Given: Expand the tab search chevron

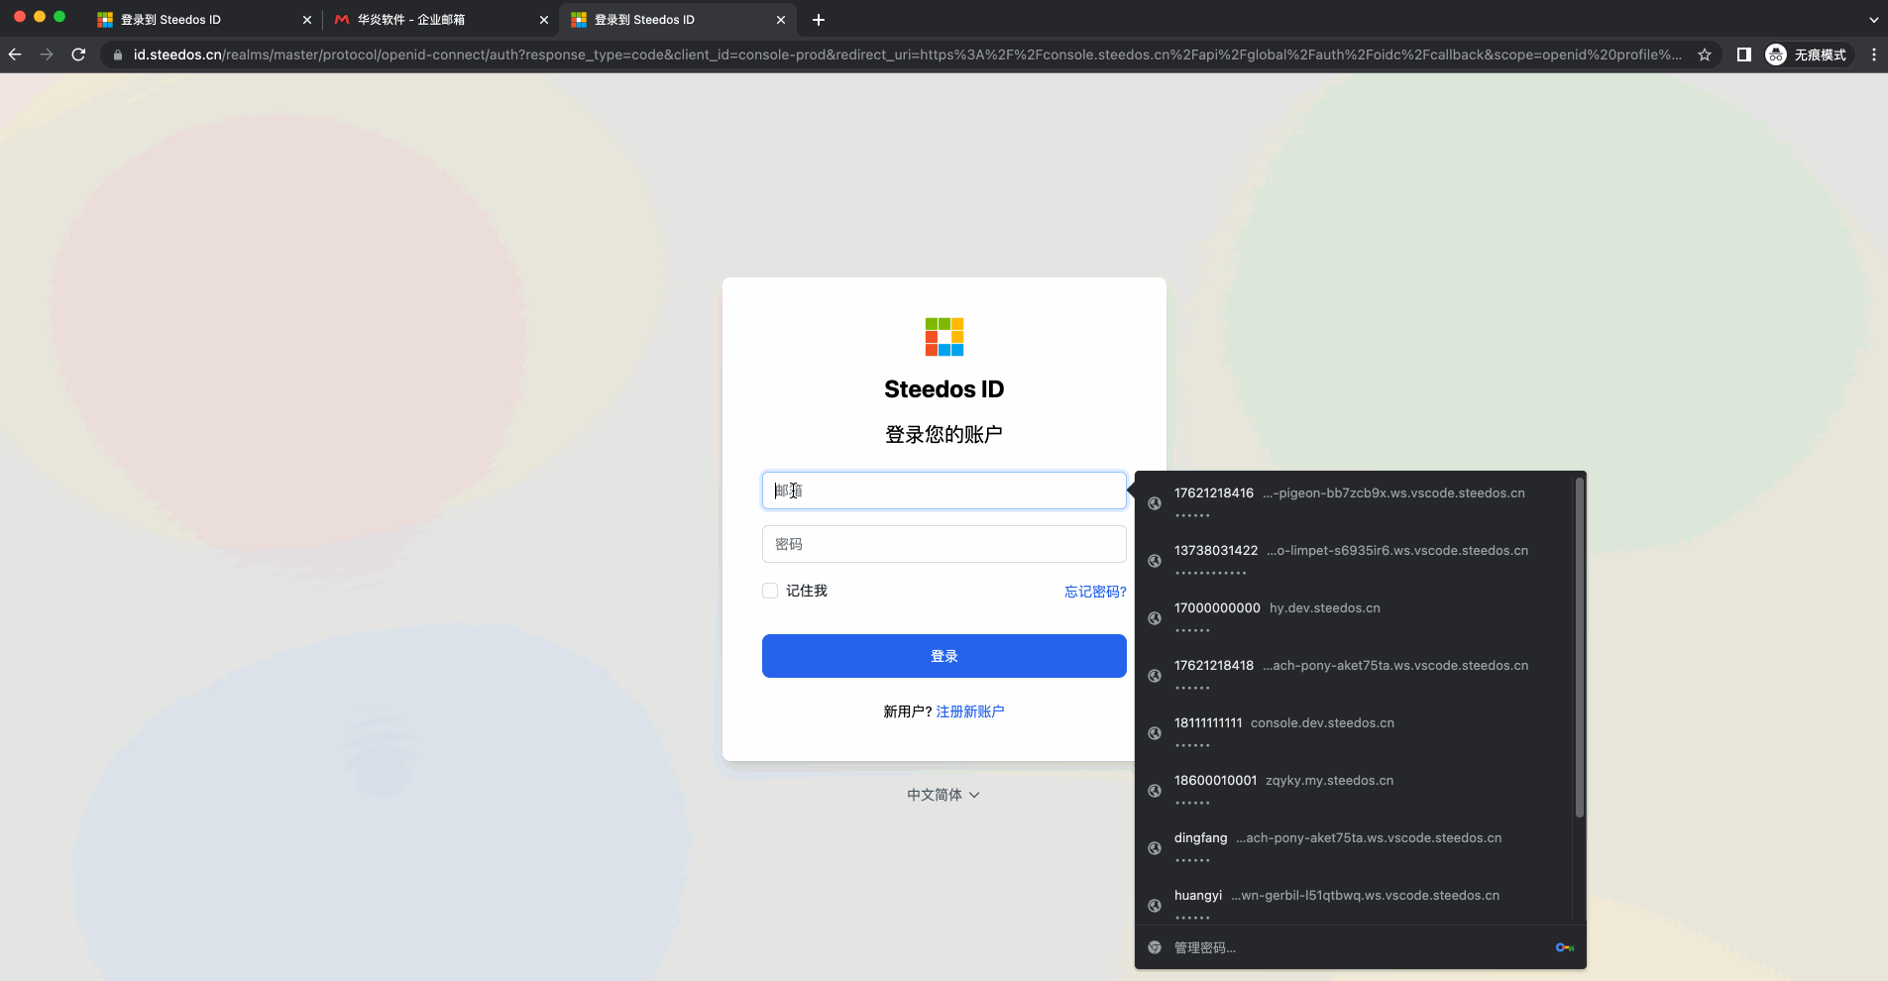Looking at the screenshot, I should point(1873,20).
